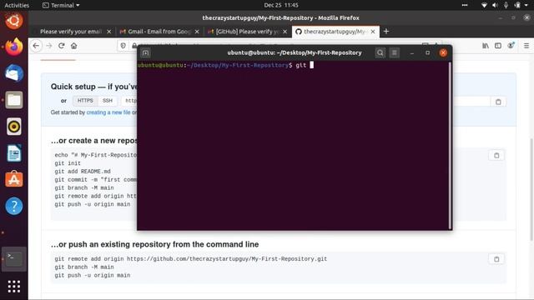534x300 pixels.
Task: Show Applications grid in the dock
Action: [14, 287]
